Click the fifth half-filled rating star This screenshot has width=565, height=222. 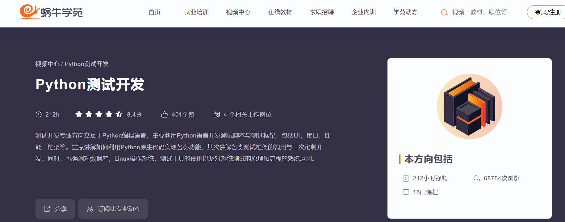[x=119, y=114]
